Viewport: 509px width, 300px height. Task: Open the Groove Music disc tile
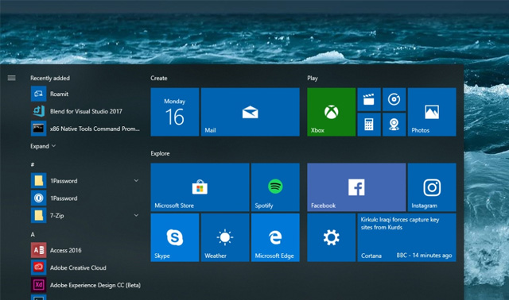pos(394,99)
